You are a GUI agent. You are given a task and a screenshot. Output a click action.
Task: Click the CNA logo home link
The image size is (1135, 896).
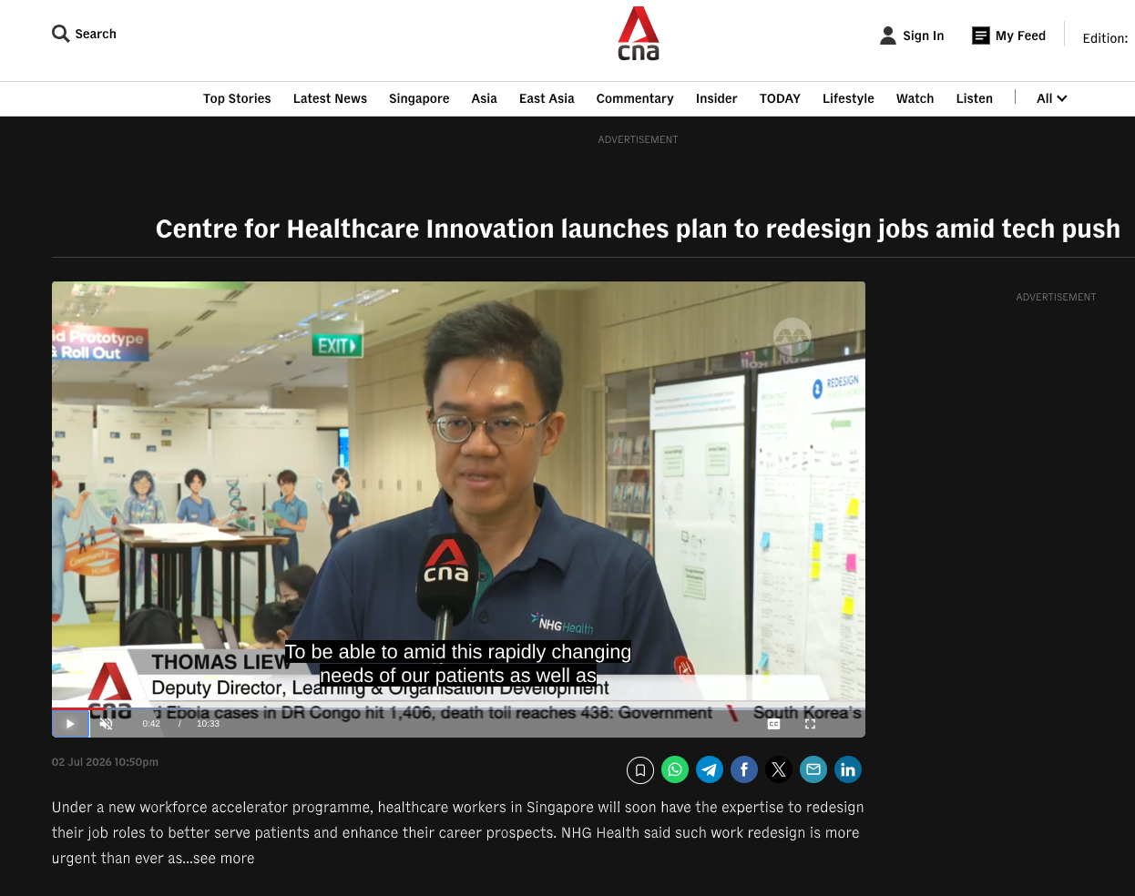pyautogui.click(x=639, y=34)
